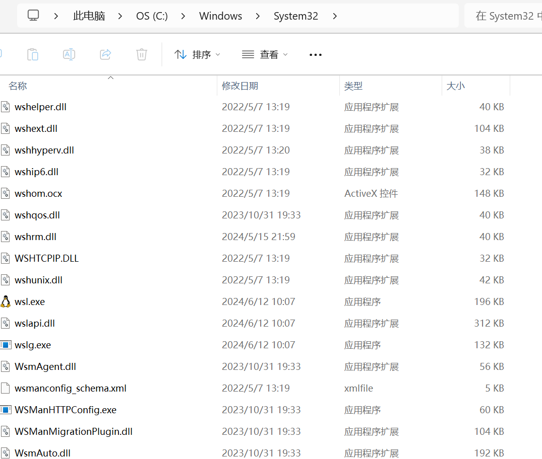
Task: Click the 42 KB size cell
Action: tap(492, 280)
